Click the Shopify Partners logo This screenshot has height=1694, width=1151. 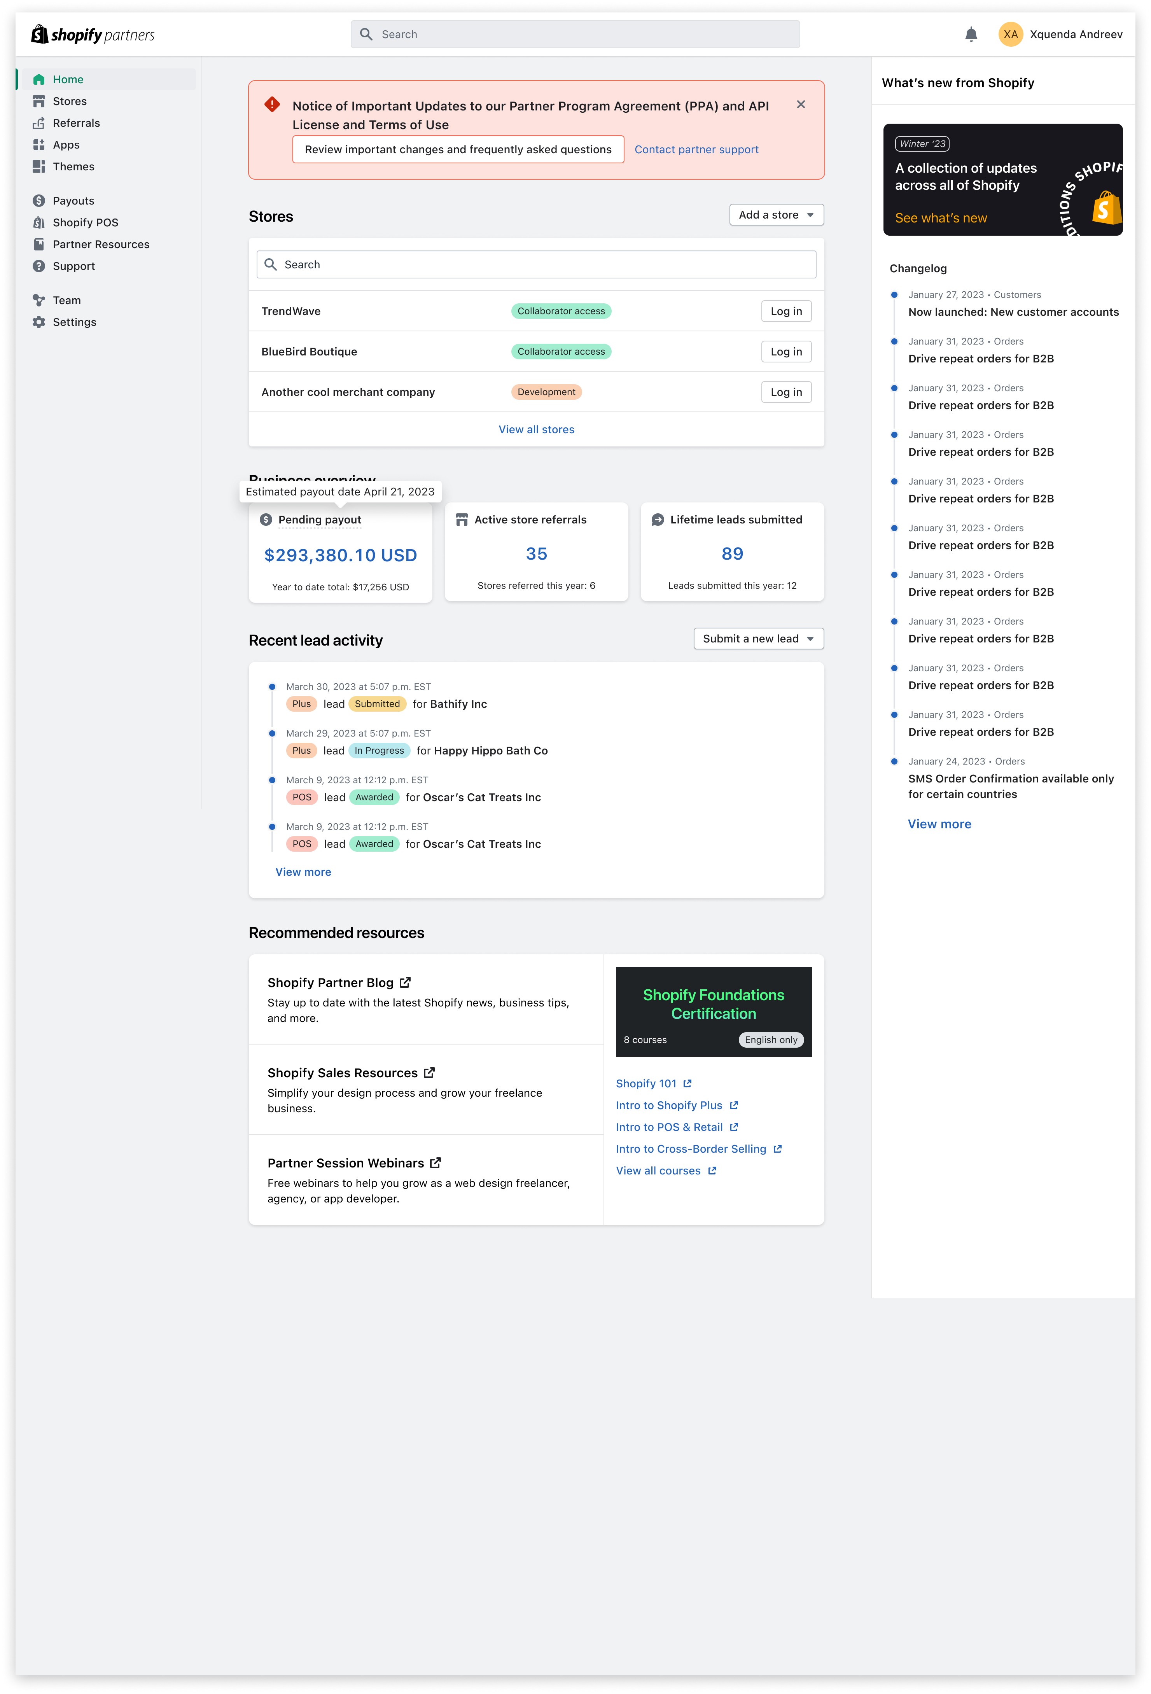click(93, 34)
